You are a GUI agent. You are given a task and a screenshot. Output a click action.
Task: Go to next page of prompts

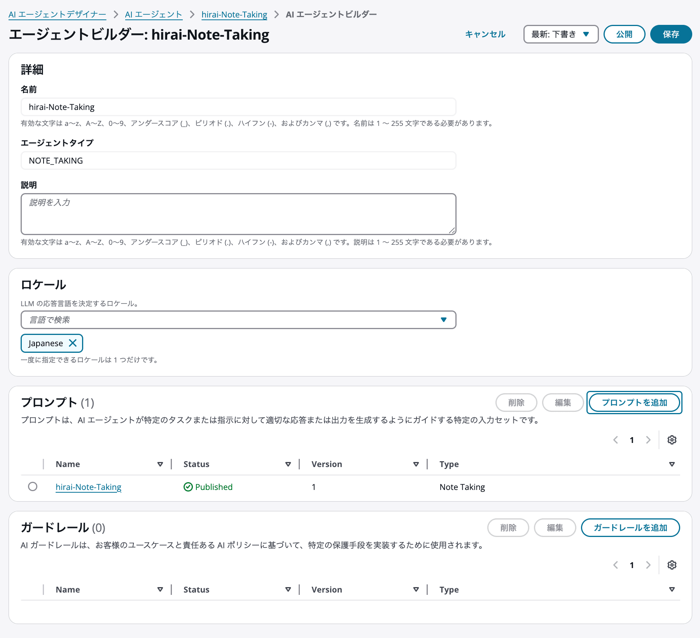pyautogui.click(x=648, y=439)
